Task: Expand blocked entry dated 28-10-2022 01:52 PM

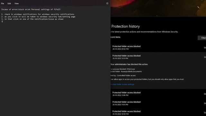Action: (x=158, y=47)
